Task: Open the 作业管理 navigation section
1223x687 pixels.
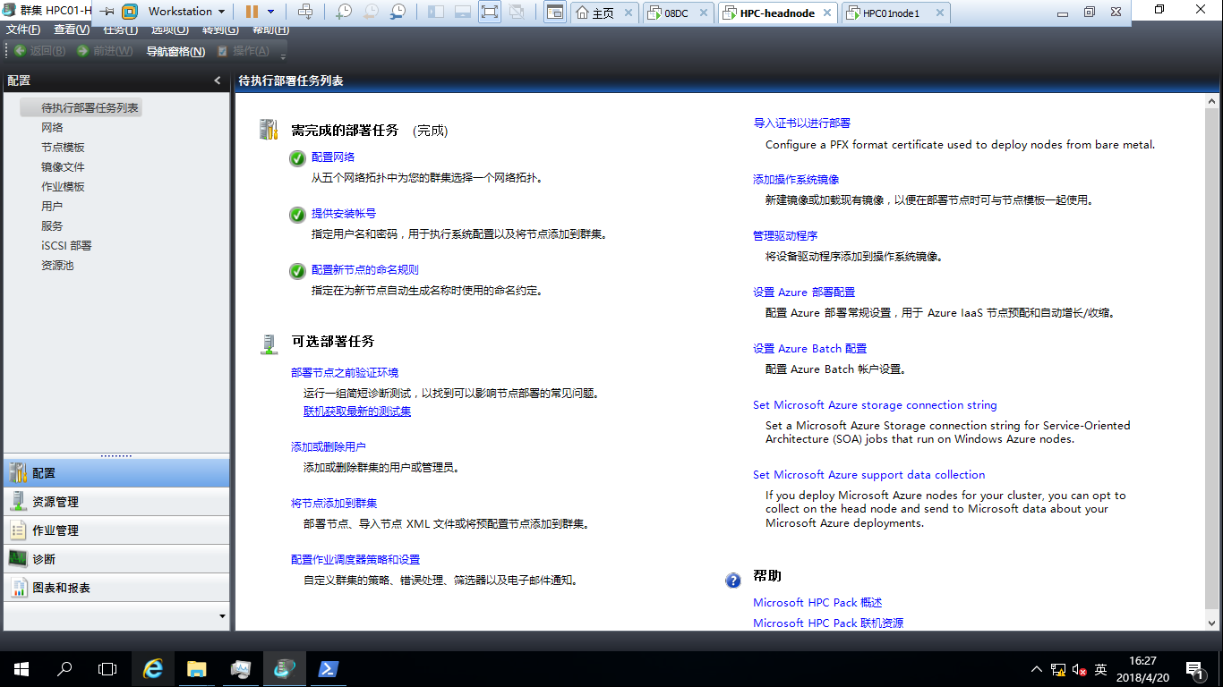Action: coord(116,530)
